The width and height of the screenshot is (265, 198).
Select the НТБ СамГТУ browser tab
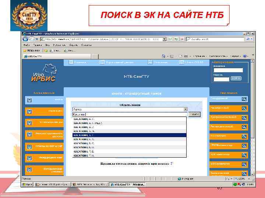coord(57,56)
